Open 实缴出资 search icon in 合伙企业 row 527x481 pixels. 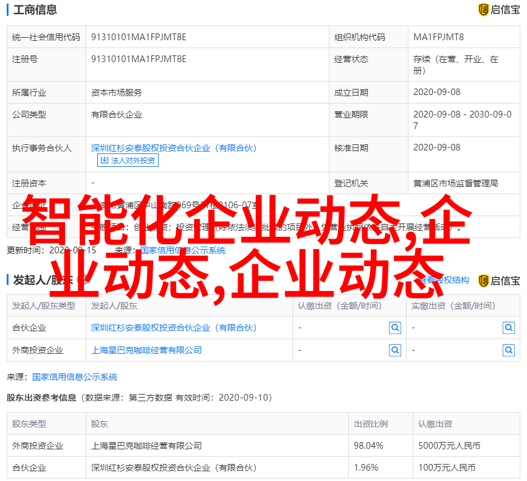click(x=509, y=328)
